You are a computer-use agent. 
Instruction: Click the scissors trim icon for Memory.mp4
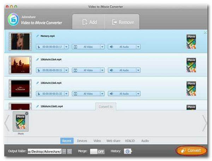tap(39, 47)
